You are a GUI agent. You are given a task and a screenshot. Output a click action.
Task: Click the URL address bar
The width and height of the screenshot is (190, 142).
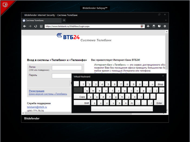pyautogui.click(x=93, y=26)
